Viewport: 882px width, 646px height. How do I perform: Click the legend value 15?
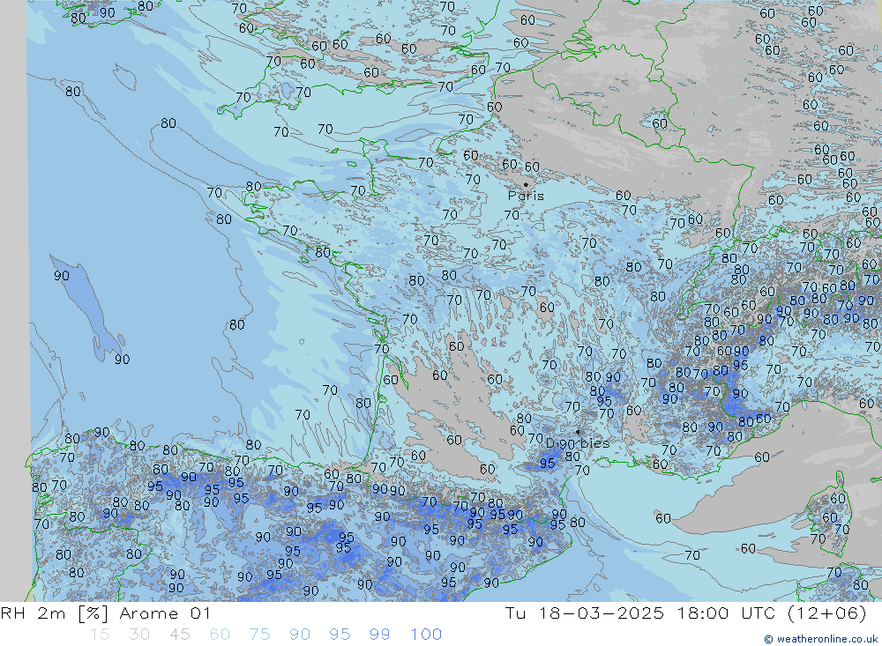pos(101,635)
